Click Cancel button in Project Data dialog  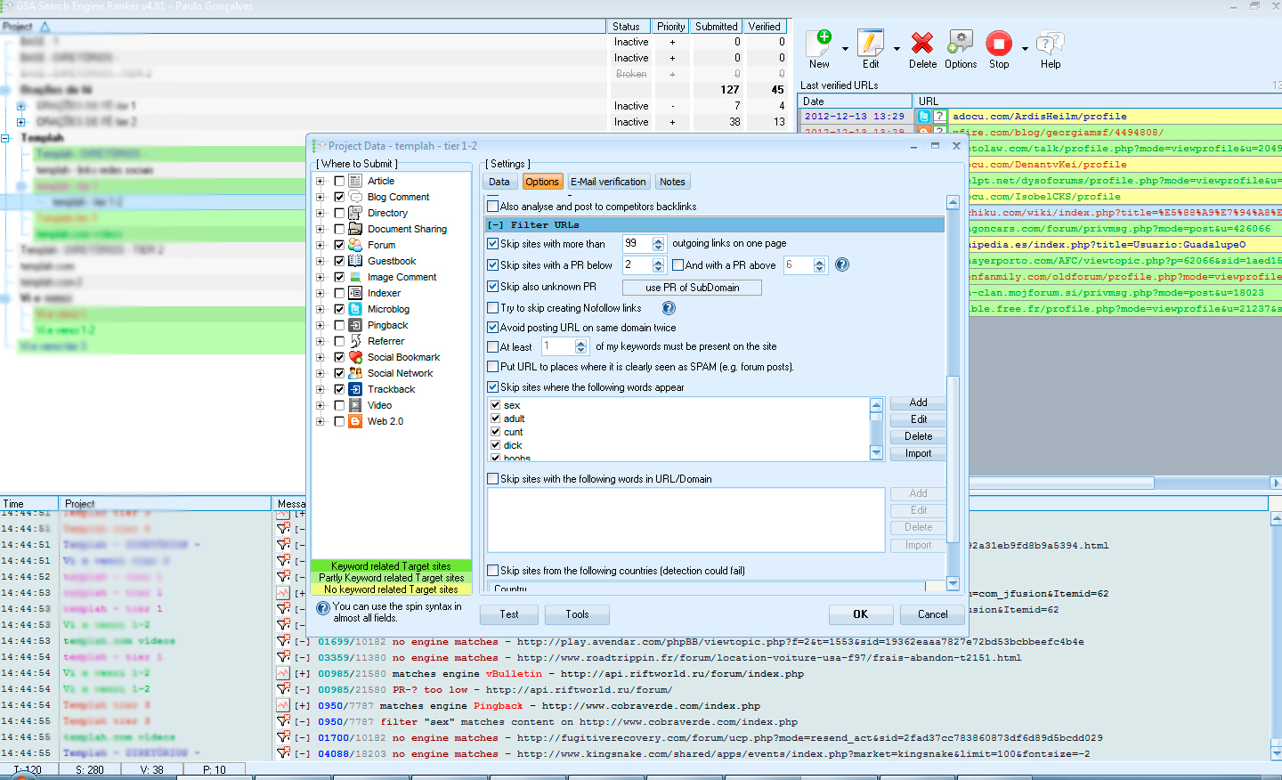click(932, 614)
